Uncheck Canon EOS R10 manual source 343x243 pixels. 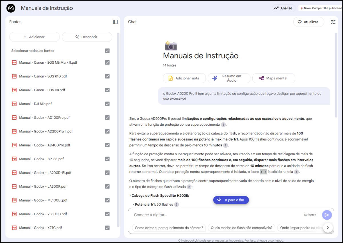(107, 76)
